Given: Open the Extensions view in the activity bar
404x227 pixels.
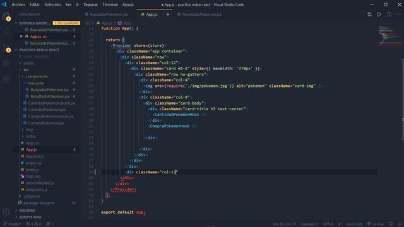Looking at the screenshot, I should tap(6, 79).
